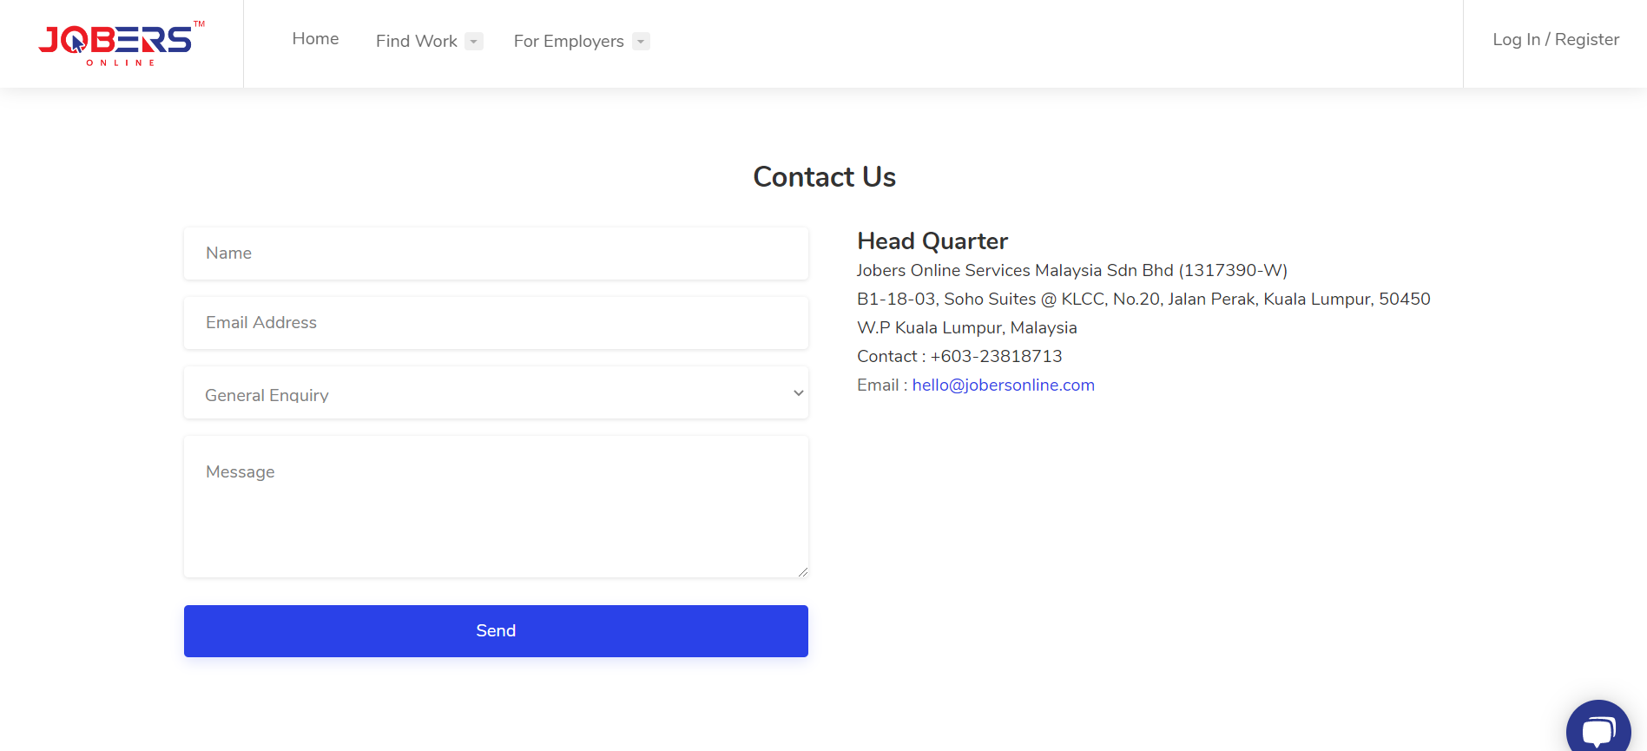The image size is (1647, 751).
Task: Open the General Enquiry dropdown
Action: pyautogui.click(x=495, y=393)
